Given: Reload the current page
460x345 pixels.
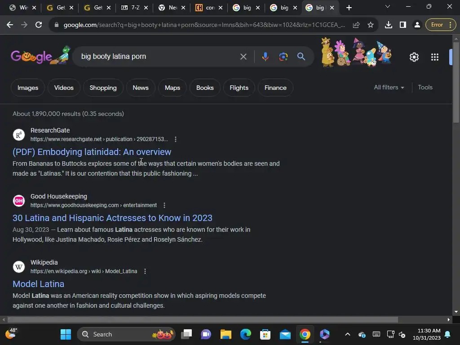Looking at the screenshot, I should 39,25.
